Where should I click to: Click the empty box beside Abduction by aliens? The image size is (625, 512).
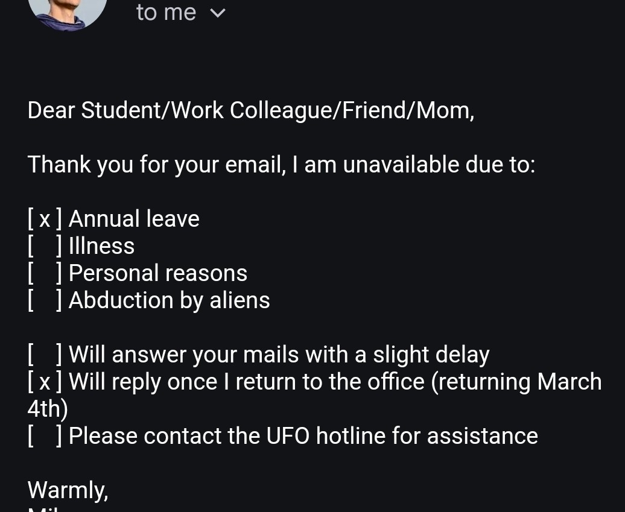(45, 300)
